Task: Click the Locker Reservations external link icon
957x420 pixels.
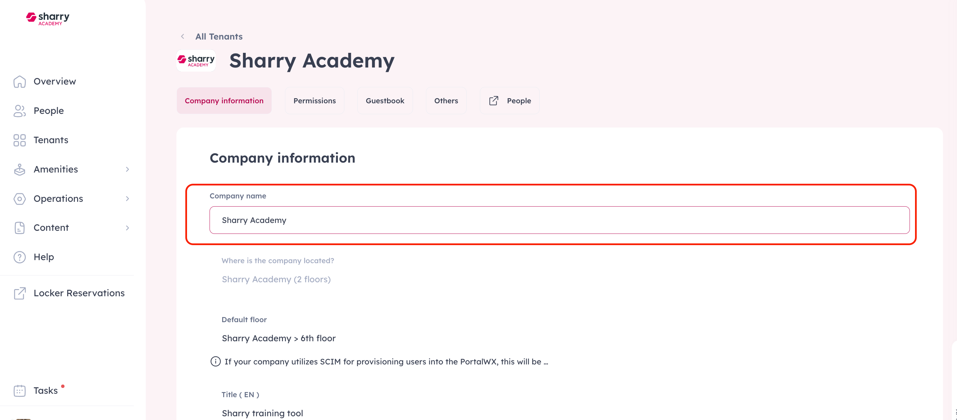Action: tap(19, 294)
